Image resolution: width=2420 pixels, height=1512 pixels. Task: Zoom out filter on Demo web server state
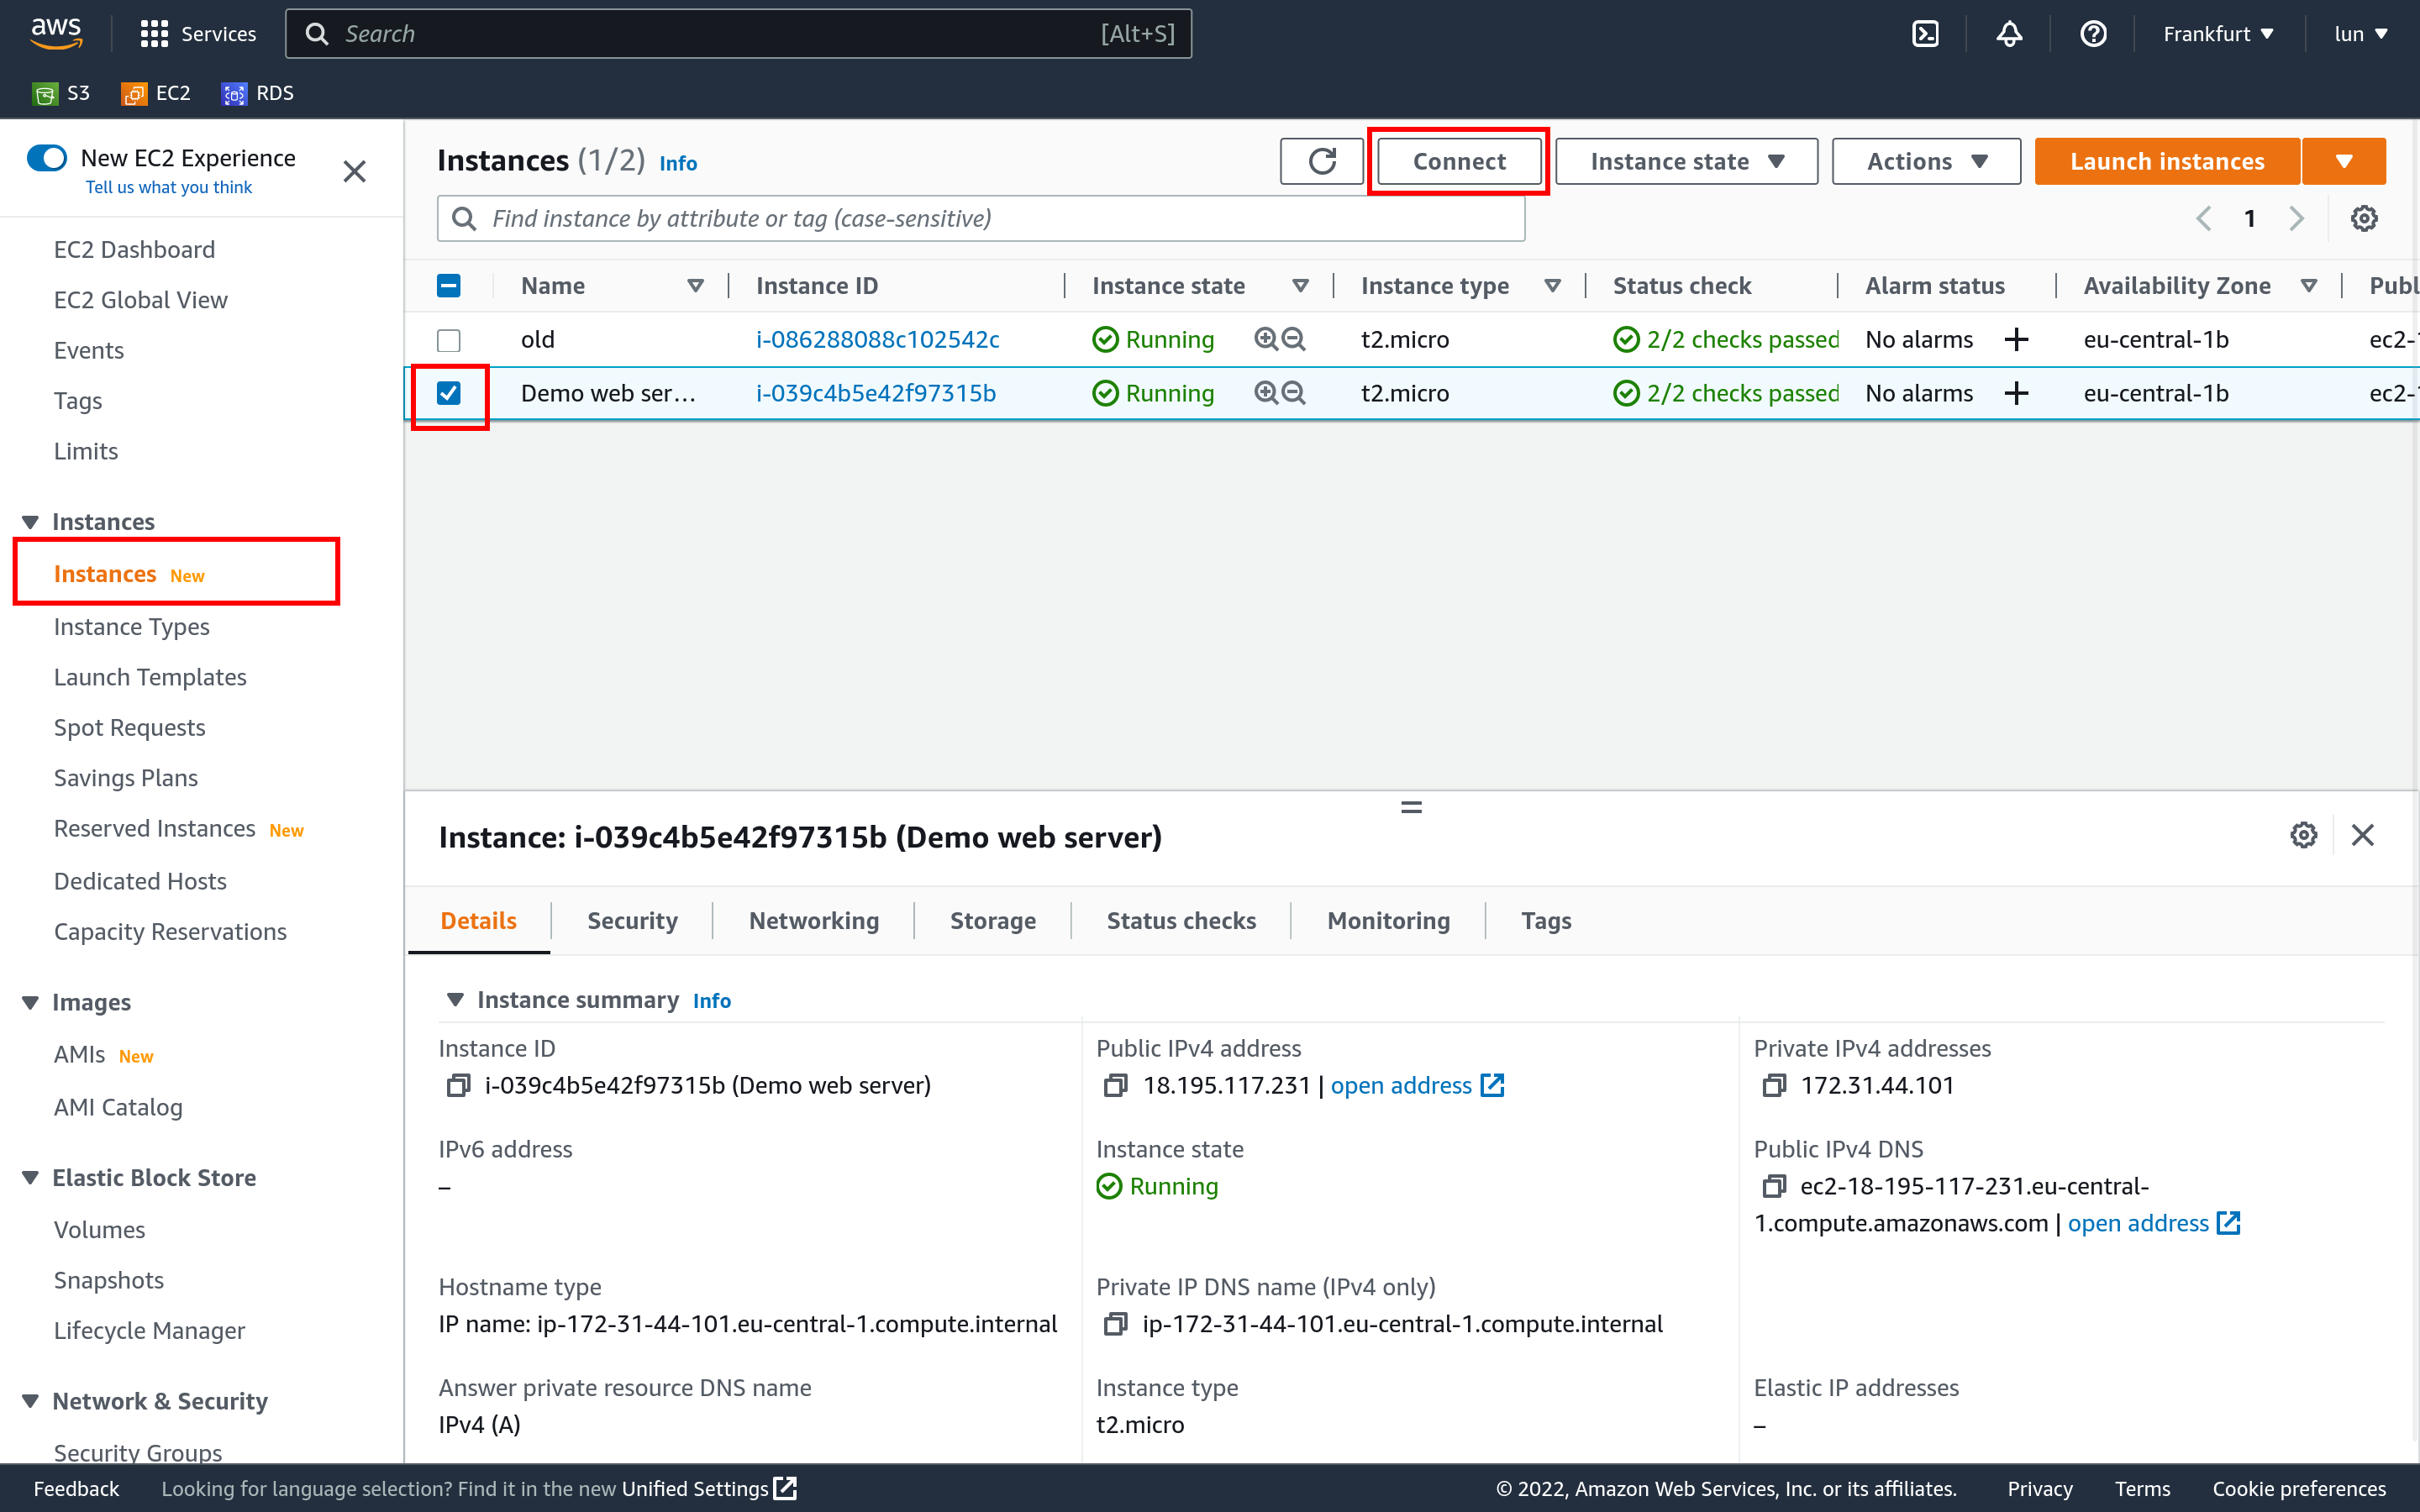point(1294,393)
